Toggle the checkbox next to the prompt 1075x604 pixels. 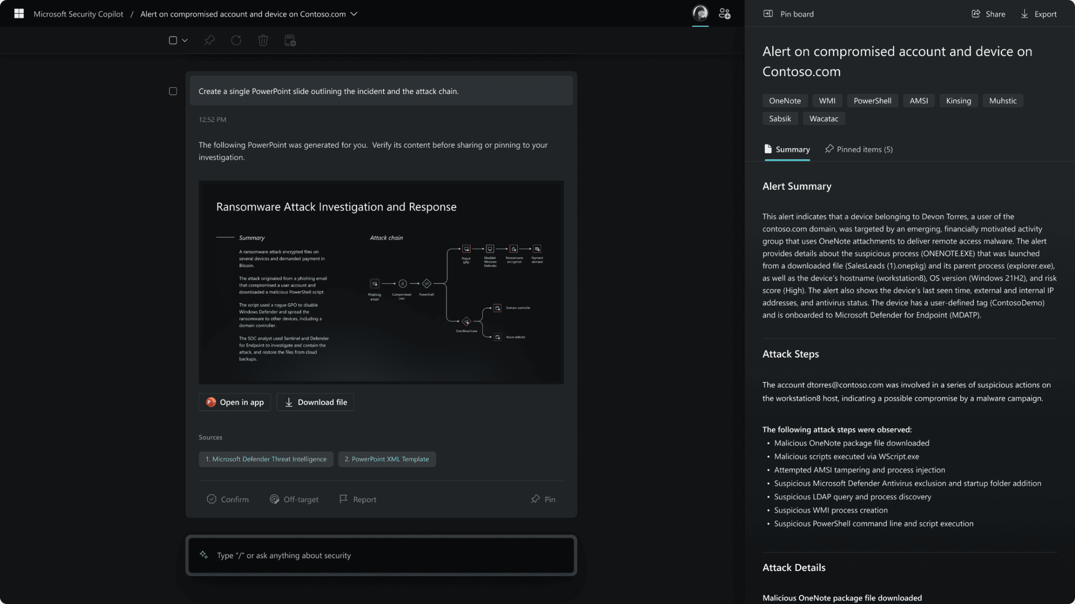(173, 90)
